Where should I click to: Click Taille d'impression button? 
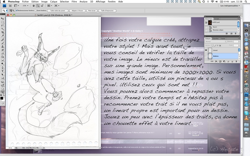point(107,11)
